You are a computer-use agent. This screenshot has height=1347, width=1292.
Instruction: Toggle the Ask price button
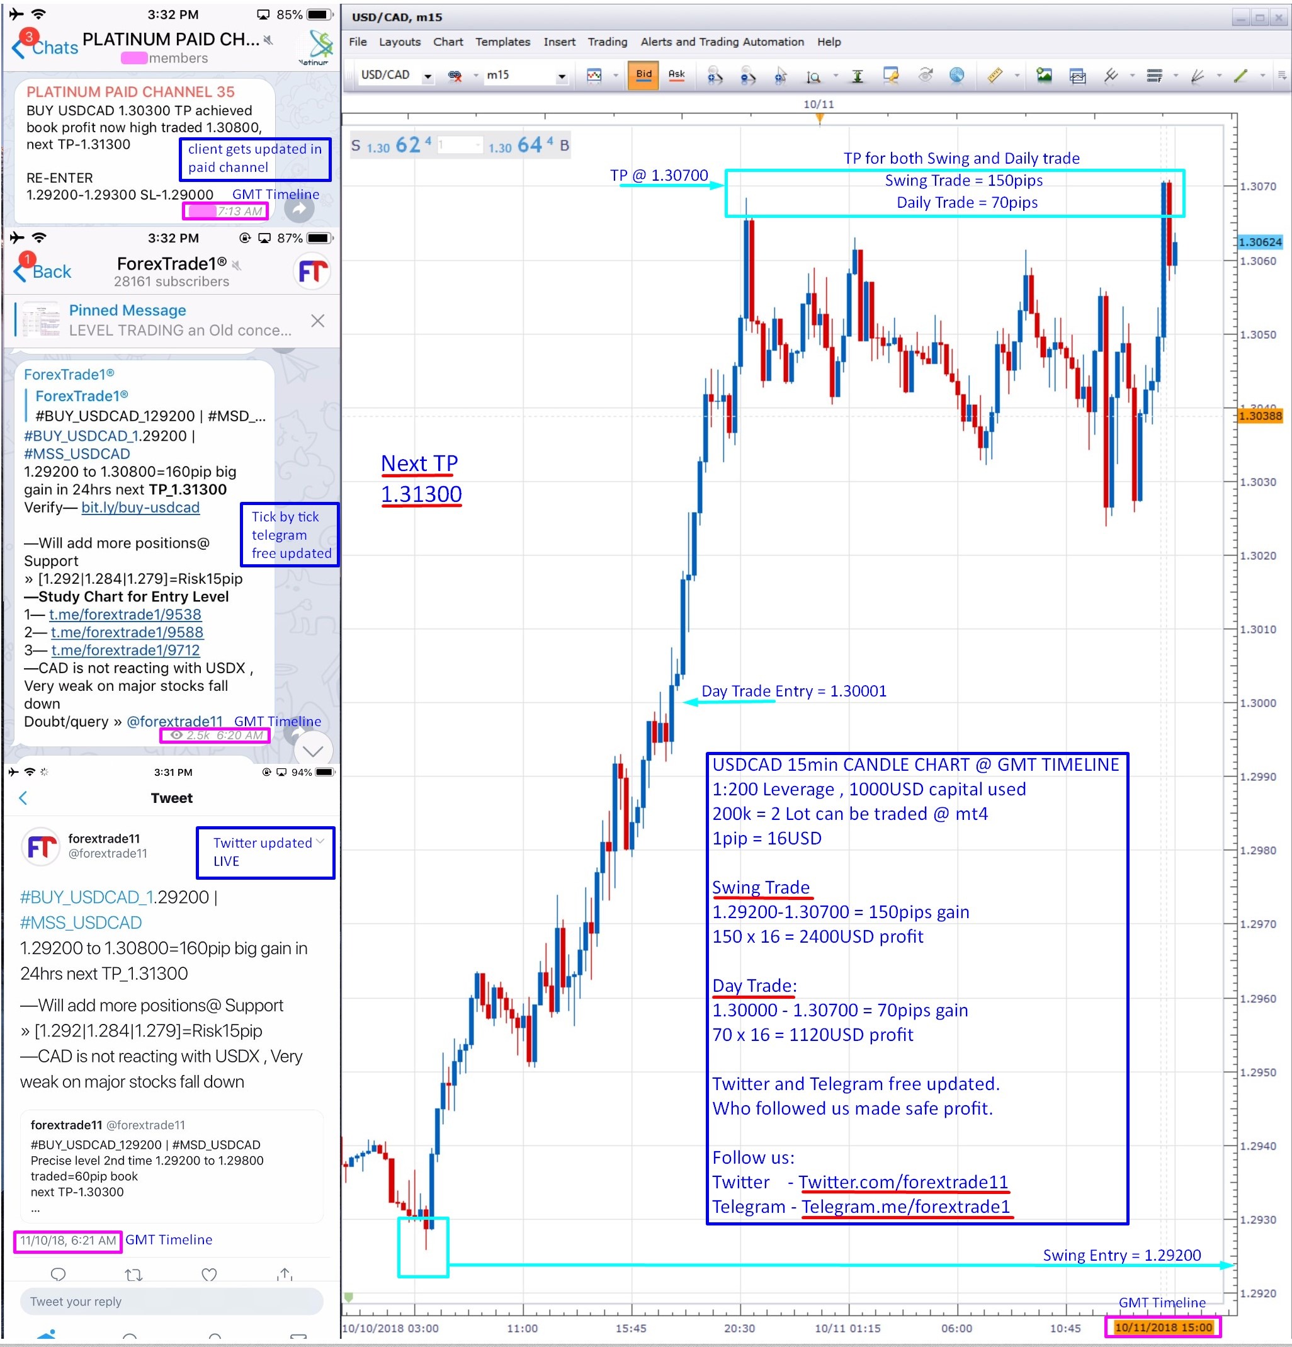[676, 75]
